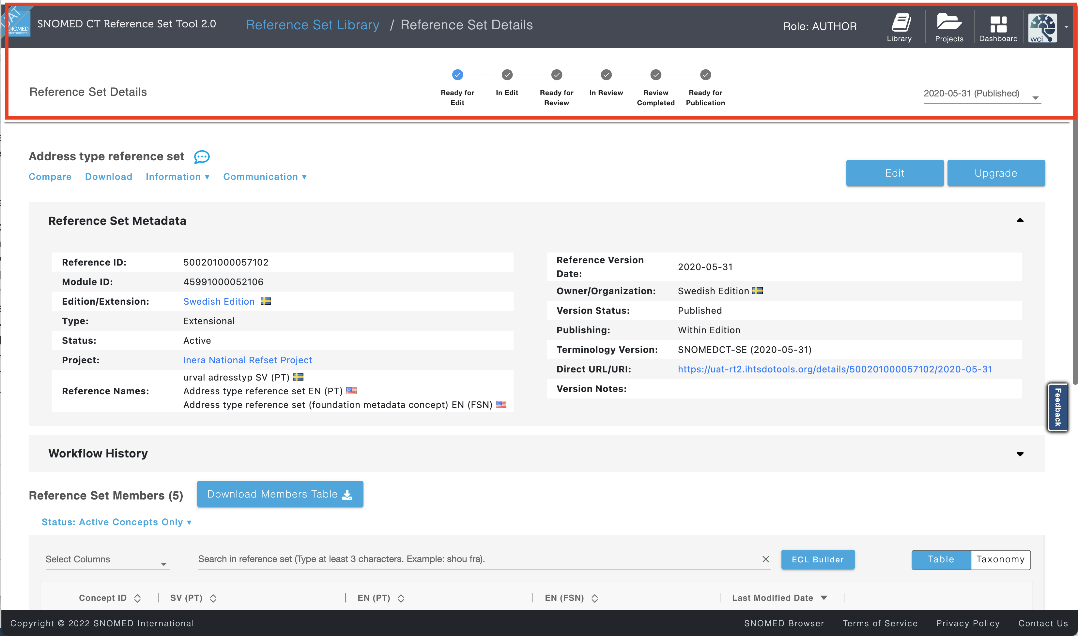The height and width of the screenshot is (636, 1078).
Task: Expand the Information menu
Action: tap(178, 177)
